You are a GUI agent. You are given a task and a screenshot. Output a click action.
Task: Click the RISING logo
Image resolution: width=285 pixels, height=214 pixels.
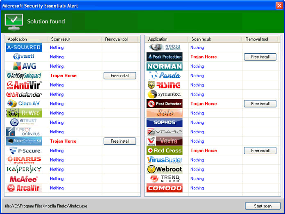coord(164,85)
